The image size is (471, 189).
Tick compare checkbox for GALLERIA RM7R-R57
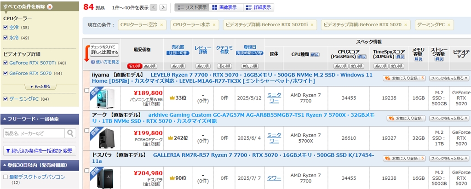pos(86,171)
